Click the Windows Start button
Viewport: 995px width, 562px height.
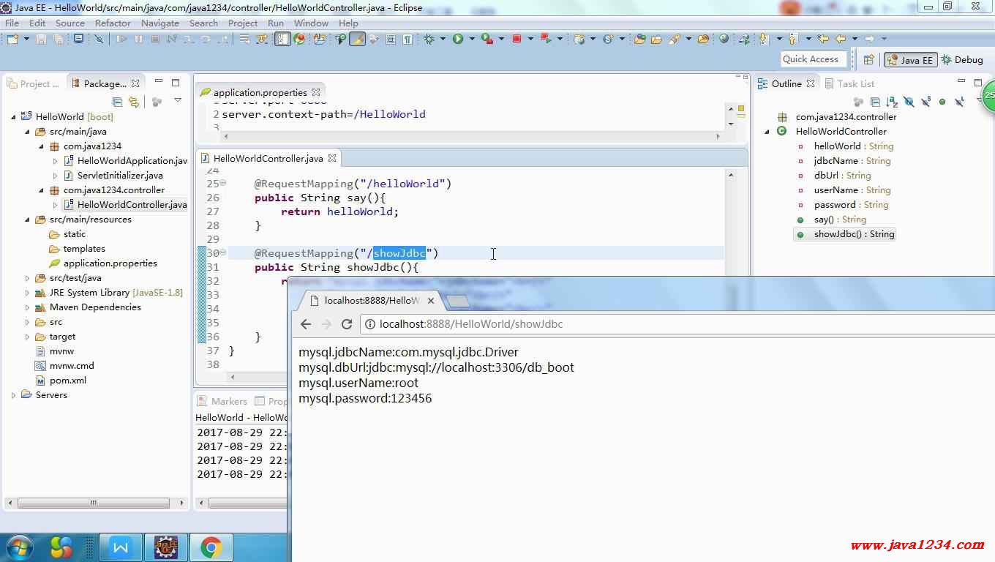click(x=20, y=547)
